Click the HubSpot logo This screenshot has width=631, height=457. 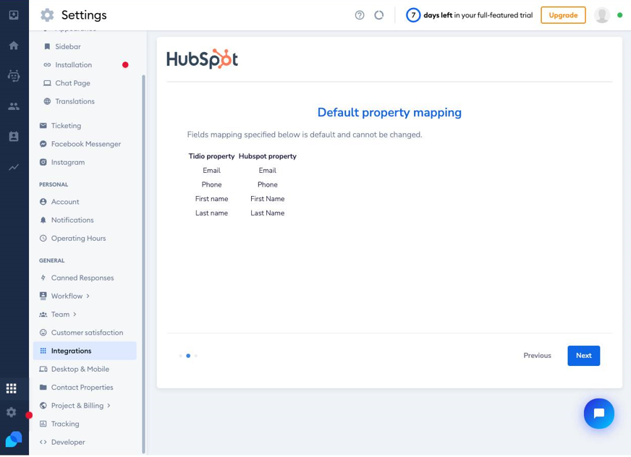coord(202,59)
